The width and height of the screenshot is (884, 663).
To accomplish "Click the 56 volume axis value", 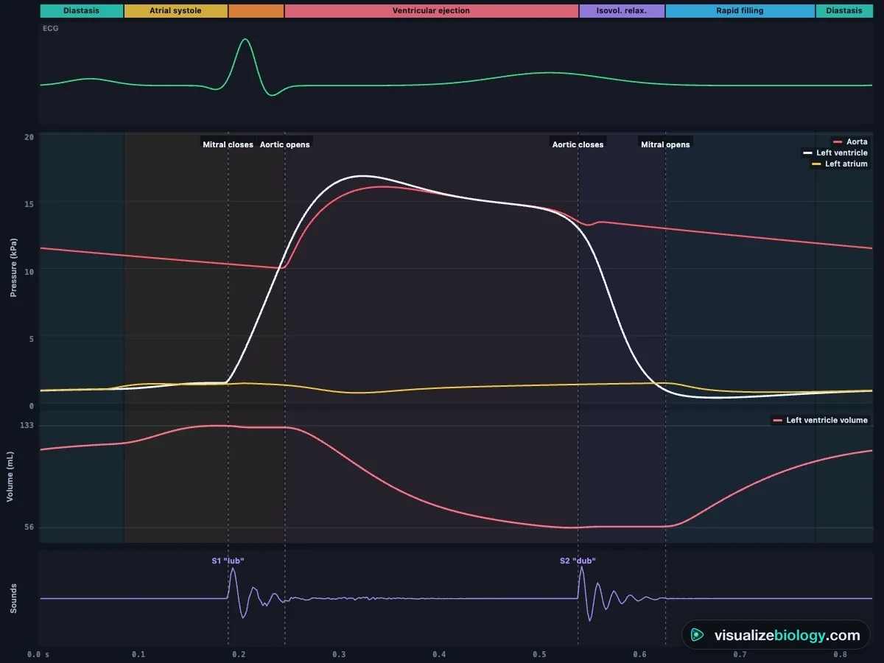I will [x=29, y=527].
